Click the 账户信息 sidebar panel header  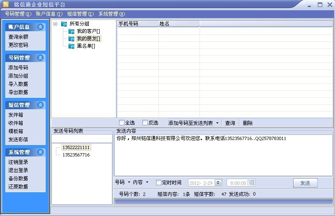(25, 27)
